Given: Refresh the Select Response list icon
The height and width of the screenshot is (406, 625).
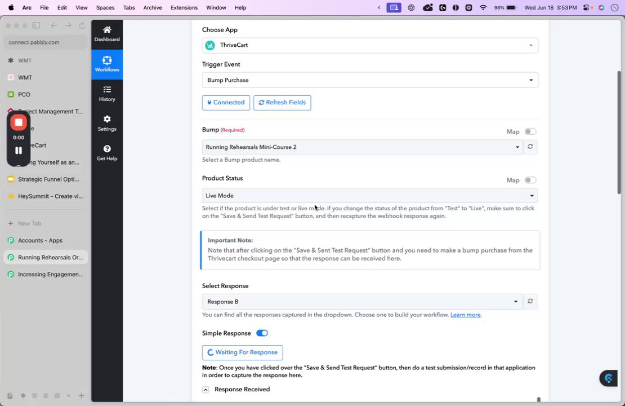Looking at the screenshot, I should tap(530, 302).
